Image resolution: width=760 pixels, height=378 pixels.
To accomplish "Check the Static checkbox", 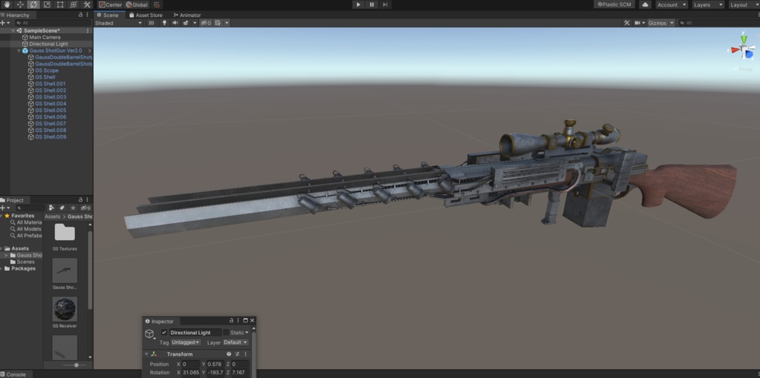I will (226, 333).
